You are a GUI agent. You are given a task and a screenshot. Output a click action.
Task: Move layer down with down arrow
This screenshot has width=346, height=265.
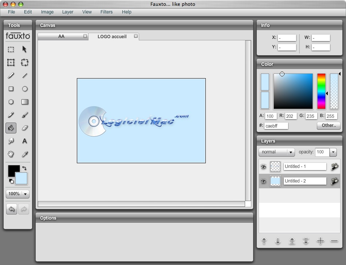[278, 241]
